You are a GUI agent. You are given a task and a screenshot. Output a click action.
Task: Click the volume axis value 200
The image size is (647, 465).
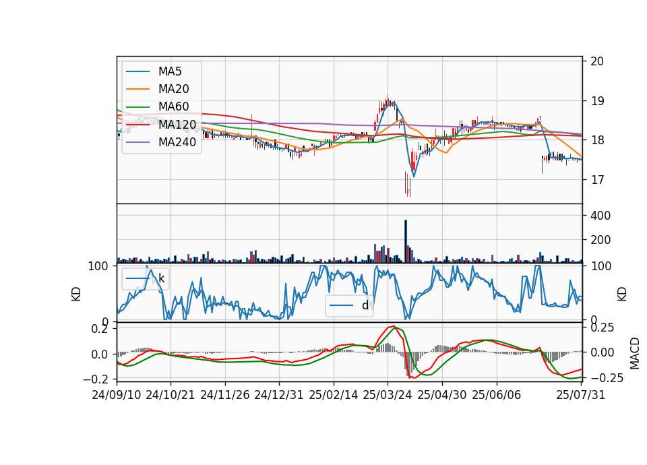click(600, 240)
